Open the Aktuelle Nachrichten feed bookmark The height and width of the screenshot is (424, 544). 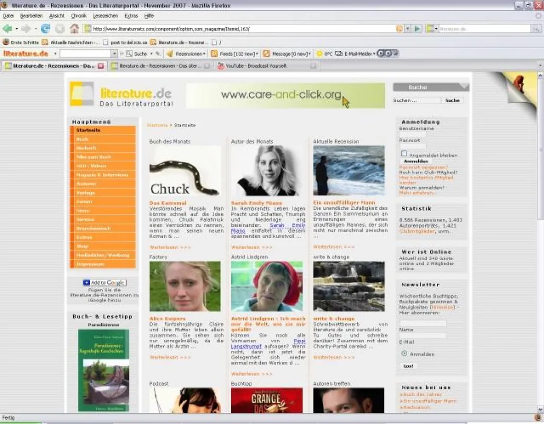(70, 42)
